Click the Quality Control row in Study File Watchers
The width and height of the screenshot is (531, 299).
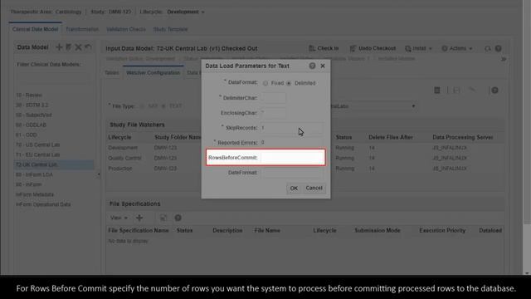click(x=304, y=159)
